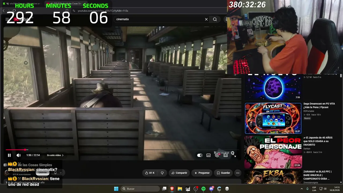The height and width of the screenshot is (193, 343).
Task: Focus the YouTube search field with 'cinematix'
Action: pyautogui.click(x=159, y=19)
